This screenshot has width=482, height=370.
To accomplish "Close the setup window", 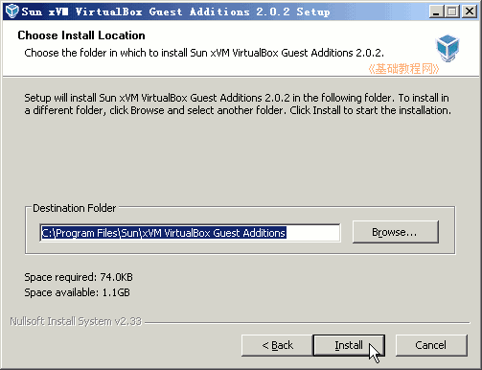I will 470,12.
